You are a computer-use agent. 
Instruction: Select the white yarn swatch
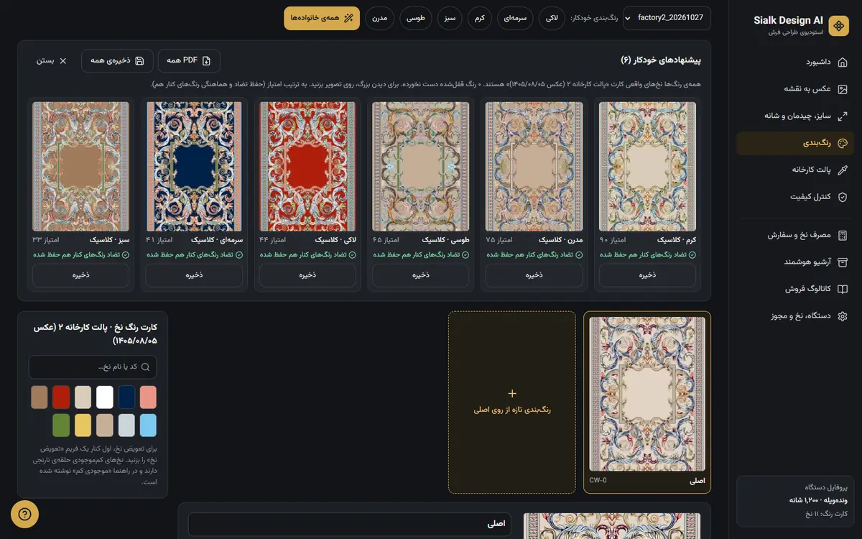(x=105, y=397)
